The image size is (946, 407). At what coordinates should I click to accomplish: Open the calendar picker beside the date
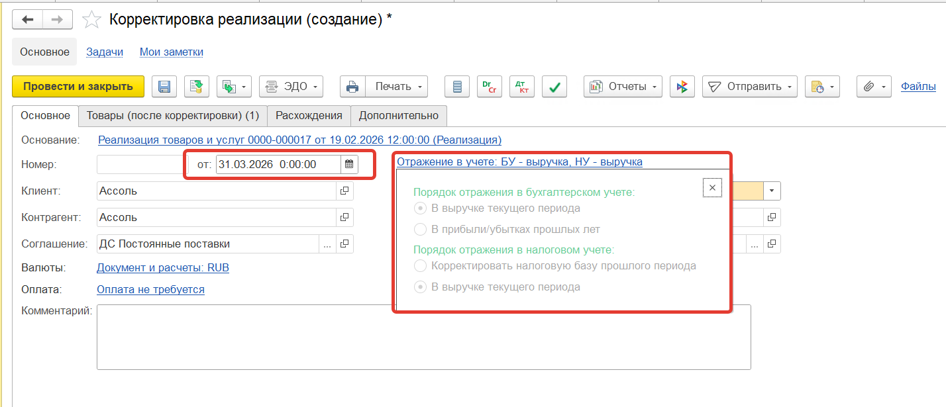click(349, 164)
